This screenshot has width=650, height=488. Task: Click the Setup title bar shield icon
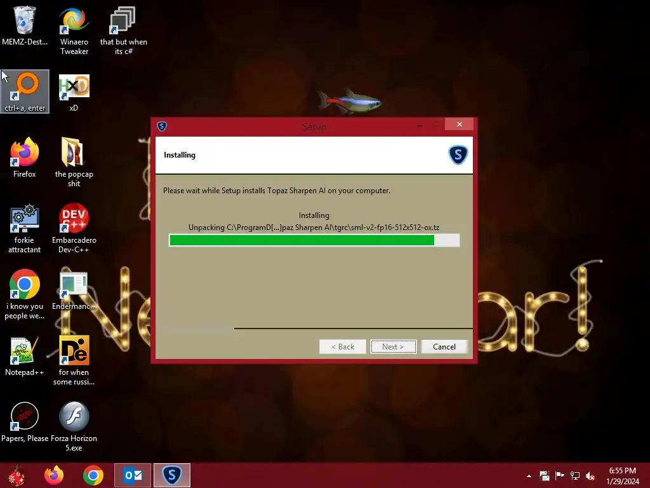click(x=162, y=126)
